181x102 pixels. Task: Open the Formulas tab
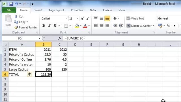tap(77, 10)
